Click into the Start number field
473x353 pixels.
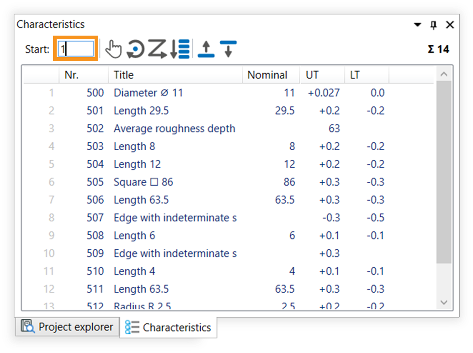coord(76,49)
